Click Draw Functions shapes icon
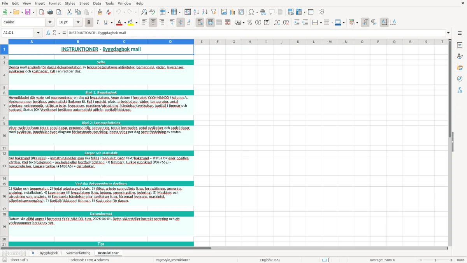Screen dimensions: 467x263 click(x=321, y=12)
